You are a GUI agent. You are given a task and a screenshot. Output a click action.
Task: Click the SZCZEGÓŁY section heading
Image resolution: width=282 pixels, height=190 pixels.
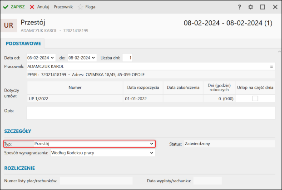tap(18, 131)
